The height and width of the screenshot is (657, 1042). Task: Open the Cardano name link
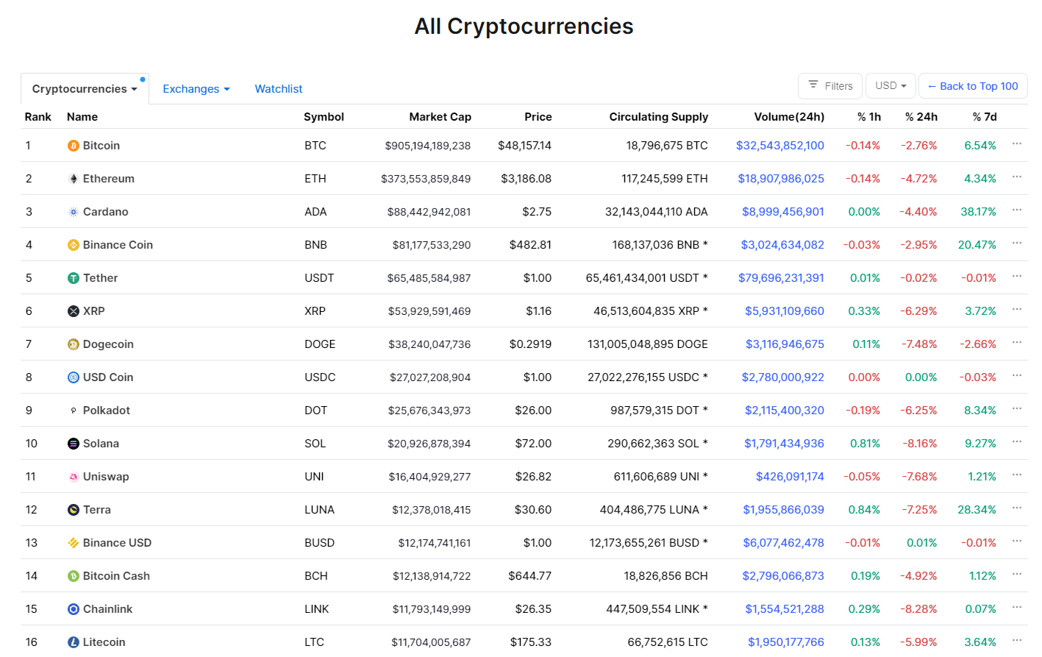coord(106,212)
